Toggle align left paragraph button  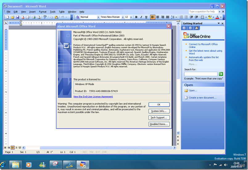(x=153, y=17)
